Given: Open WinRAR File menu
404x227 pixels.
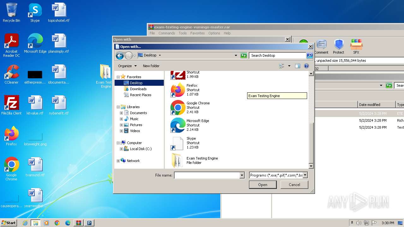Looking at the screenshot, I should pyautogui.click(x=152, y=33).
